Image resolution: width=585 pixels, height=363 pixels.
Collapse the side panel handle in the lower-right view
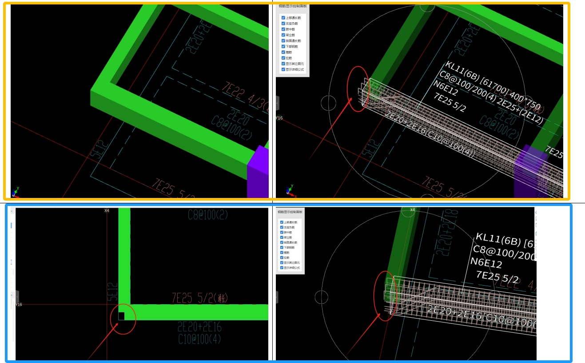(x=277, y=297)
